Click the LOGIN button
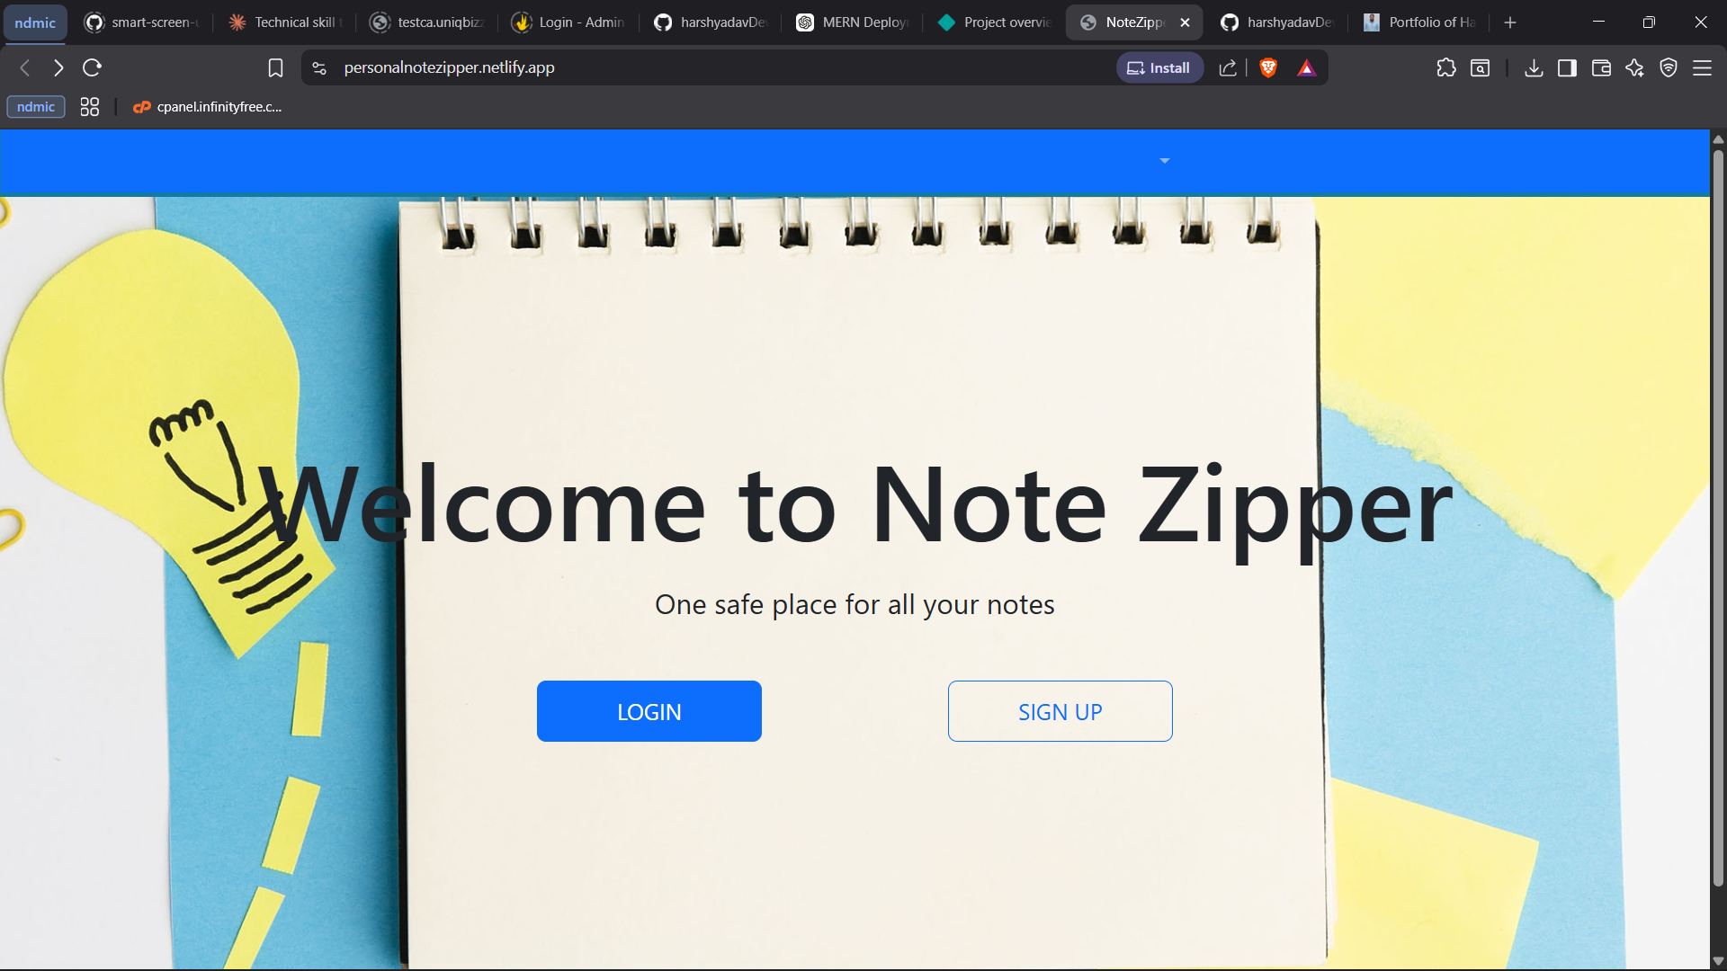The width and height of the screenshot is (1727, 971). coord(649,711)
